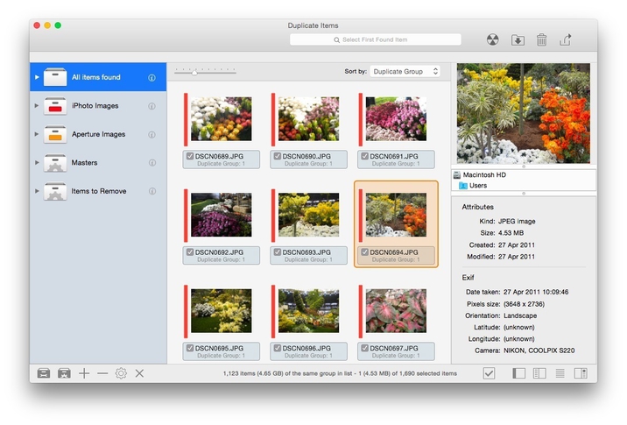Image resolution: width=627 pixels, height=425 pixels.
Task: Click info icon next to iPhoto Images
Action: pyautogui.click(x=151, y=106)
